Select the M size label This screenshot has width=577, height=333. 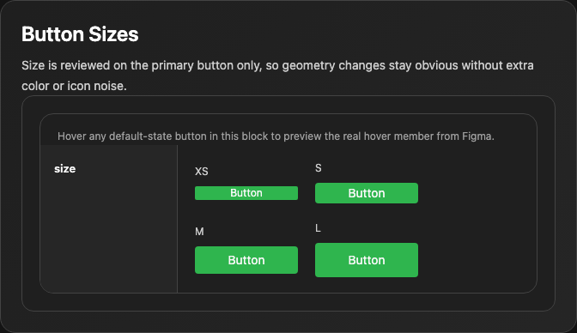point(199,232)
